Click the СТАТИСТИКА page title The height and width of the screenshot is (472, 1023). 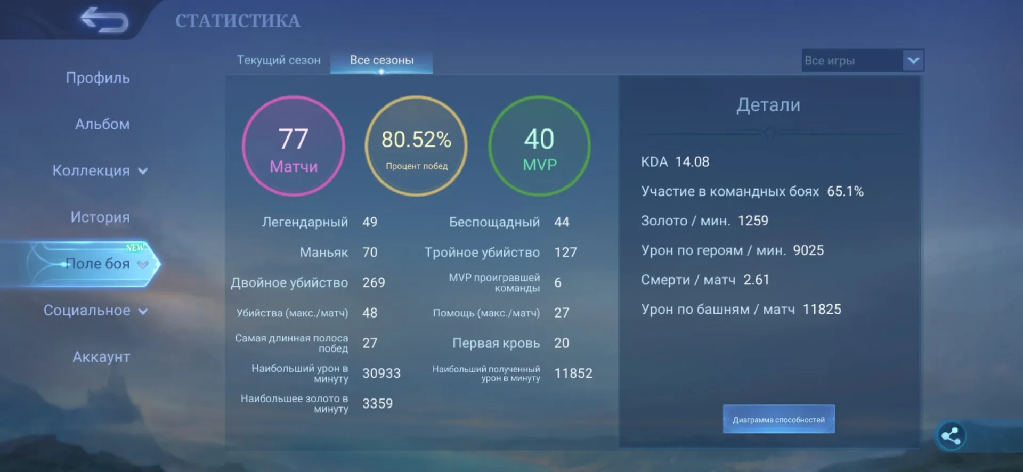(x=238, y=21)
